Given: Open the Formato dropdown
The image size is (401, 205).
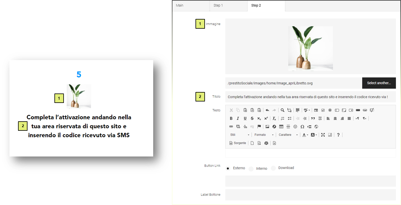Looking at the screenshot, I should [x=264, y=135].
